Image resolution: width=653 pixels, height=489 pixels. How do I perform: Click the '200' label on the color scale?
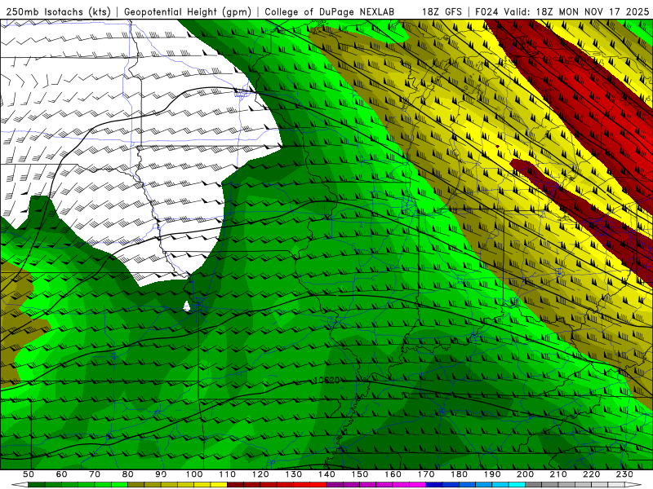click(525, 474)
